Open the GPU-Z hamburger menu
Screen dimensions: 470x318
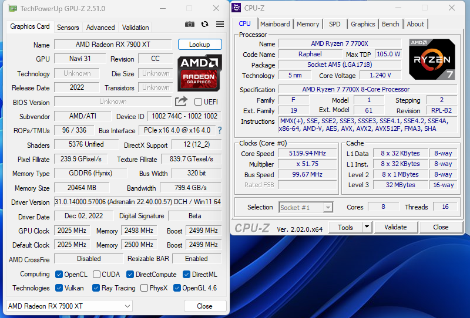pyautogui.click(x=220, y=24)
